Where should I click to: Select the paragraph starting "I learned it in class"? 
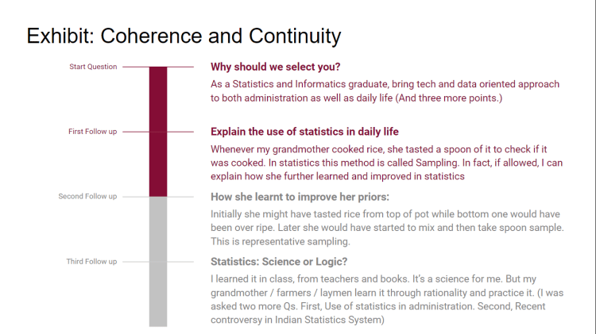[386, 299]
